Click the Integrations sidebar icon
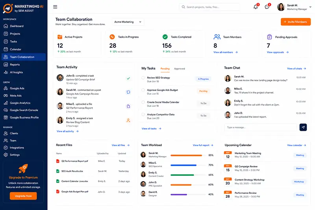Image resolution: width=315 pixels, height=210 pixels. point(6,148)
